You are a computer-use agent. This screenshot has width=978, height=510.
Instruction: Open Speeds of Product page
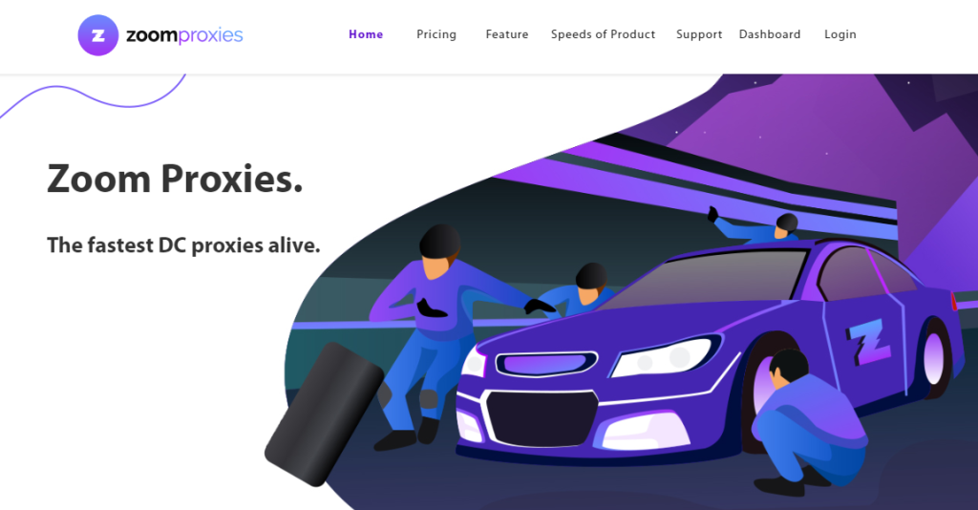[604, 34]
